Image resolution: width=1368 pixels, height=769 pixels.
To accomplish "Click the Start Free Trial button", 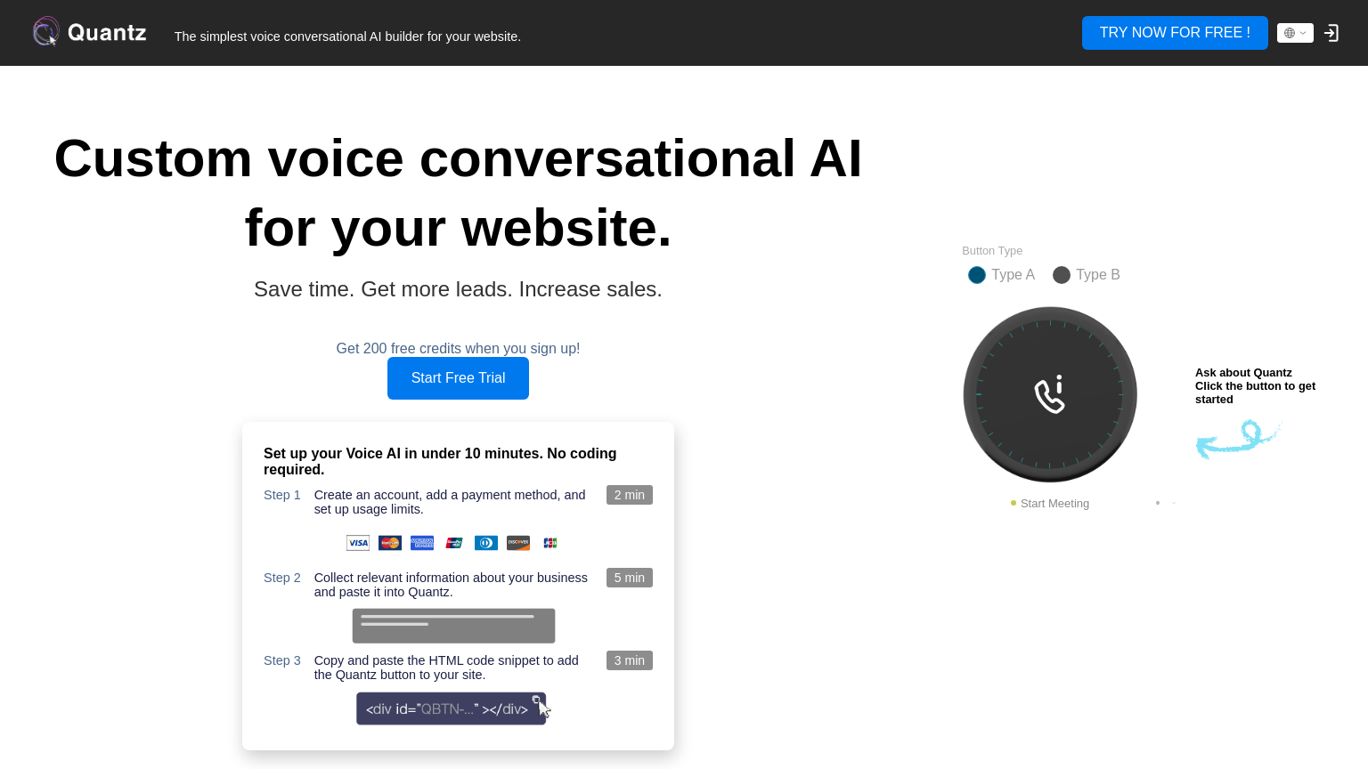I will pos(458,378).
